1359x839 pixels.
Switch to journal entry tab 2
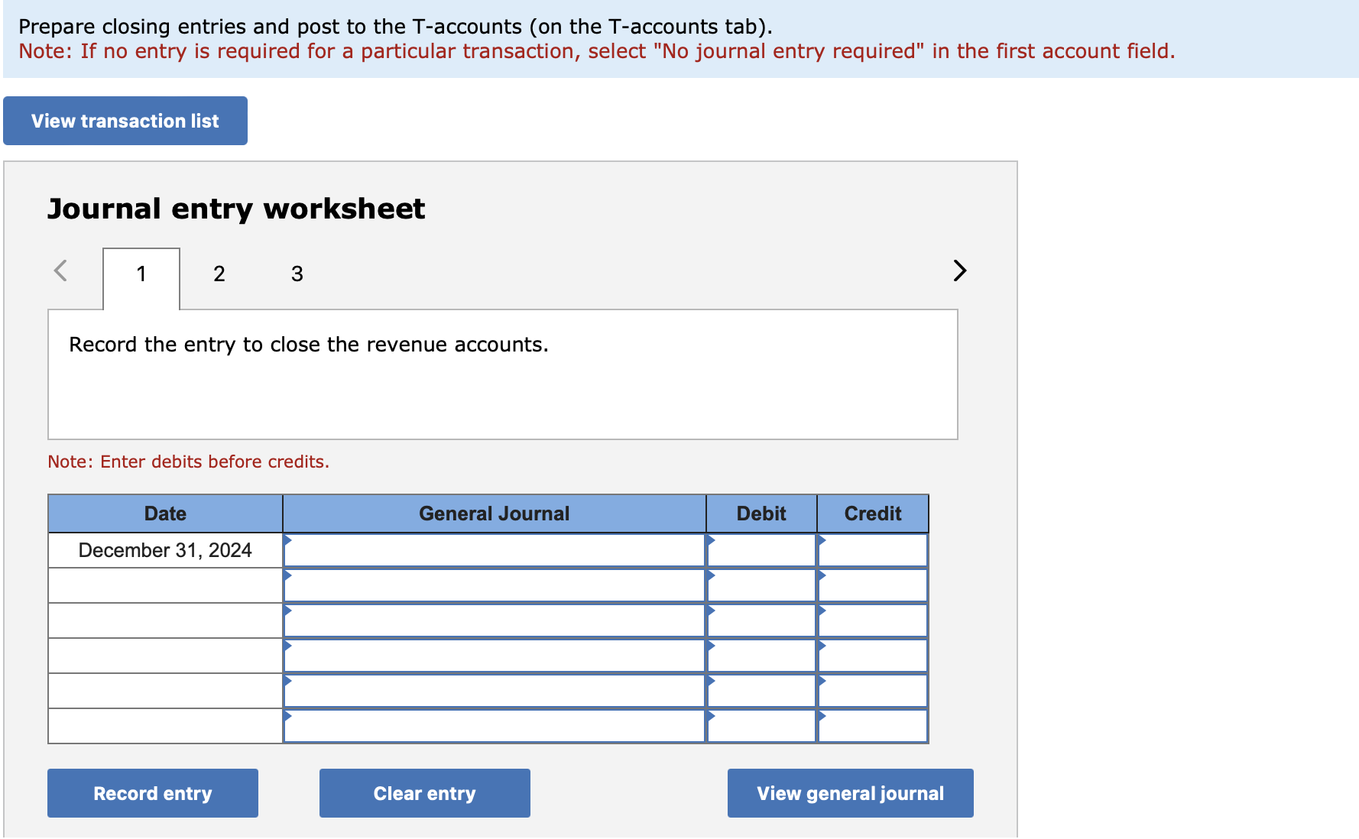click(x=219, y=274)
